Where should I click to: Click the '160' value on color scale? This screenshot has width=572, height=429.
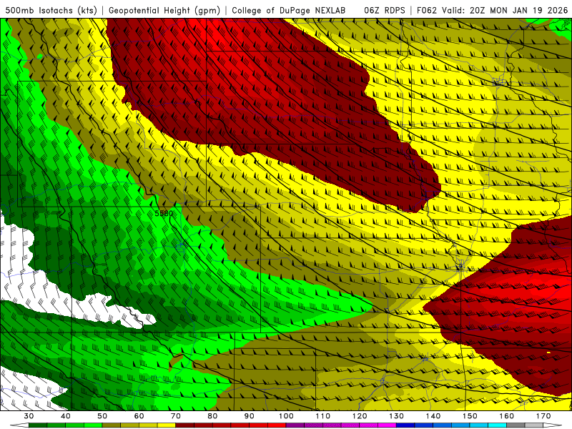click(x=507, y=416)
